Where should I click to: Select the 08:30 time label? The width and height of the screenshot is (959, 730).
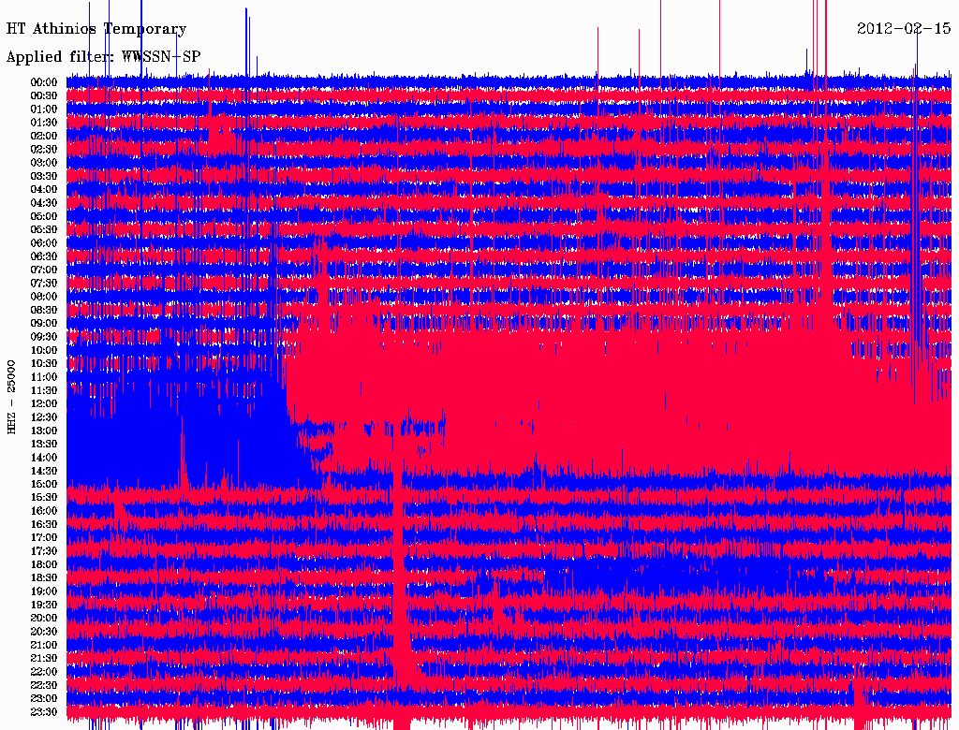[x=44, y=311]
